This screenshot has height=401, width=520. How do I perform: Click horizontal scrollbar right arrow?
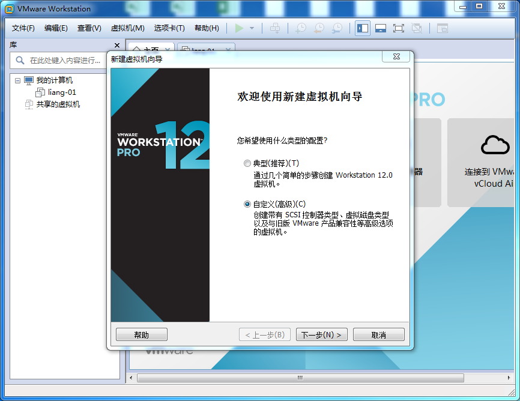[x=509, y=378]
